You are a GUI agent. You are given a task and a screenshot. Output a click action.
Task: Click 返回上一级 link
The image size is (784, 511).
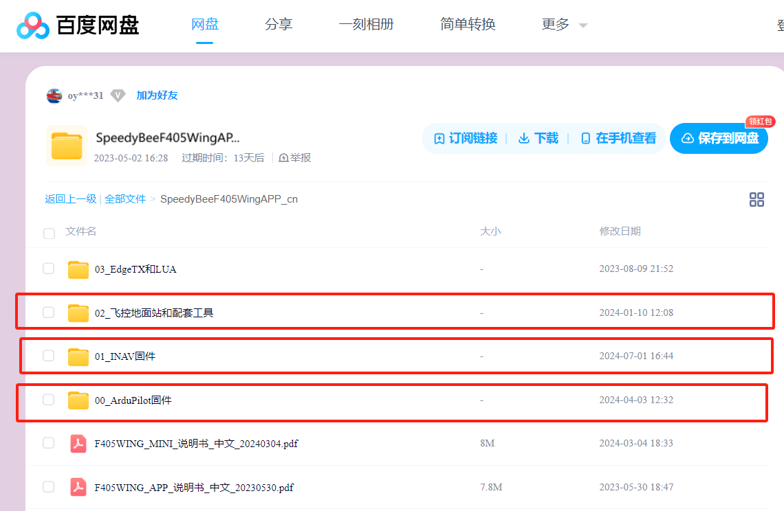(x=71, y=198)
